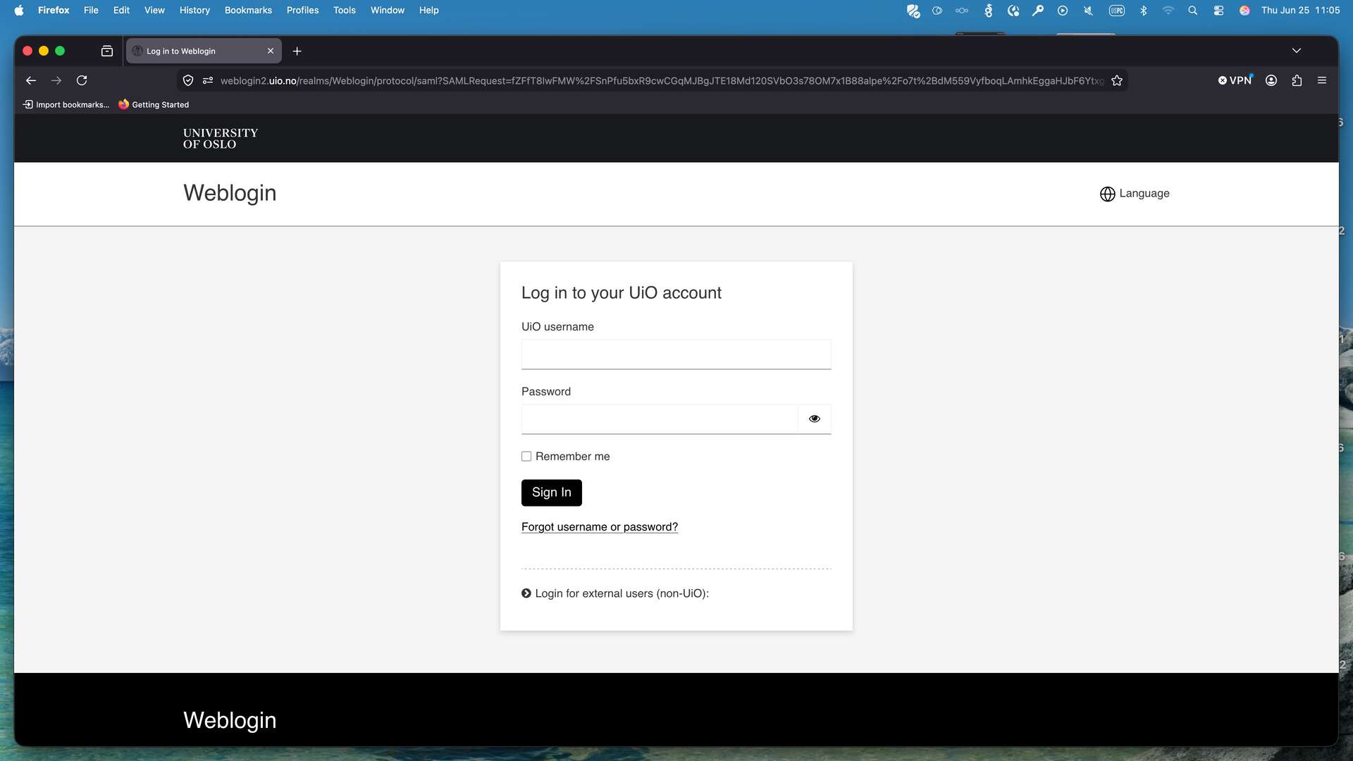Bookmark this page with the star icon

(x=1117, y=81)
